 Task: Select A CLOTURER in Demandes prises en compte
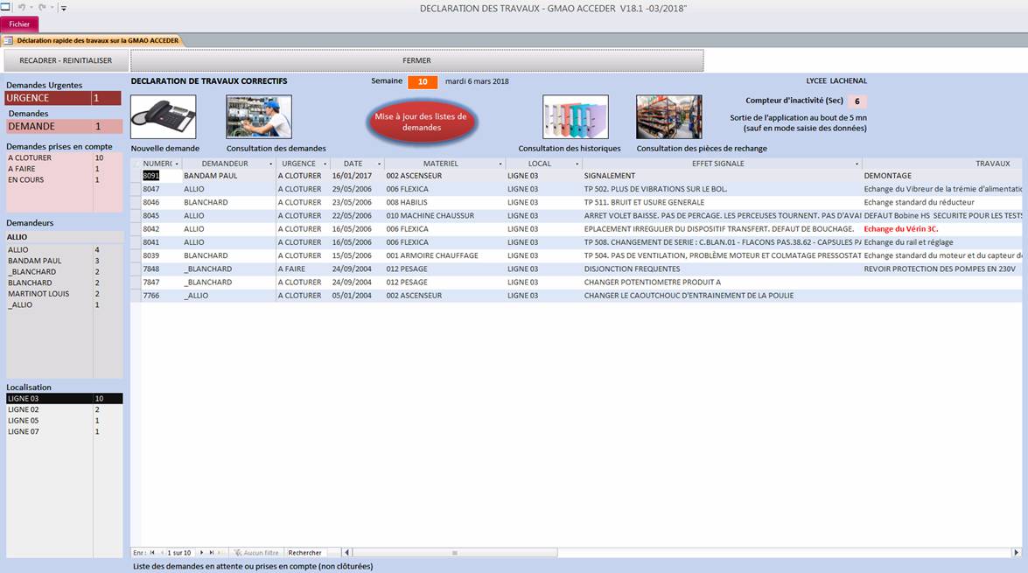click(64, 158)
